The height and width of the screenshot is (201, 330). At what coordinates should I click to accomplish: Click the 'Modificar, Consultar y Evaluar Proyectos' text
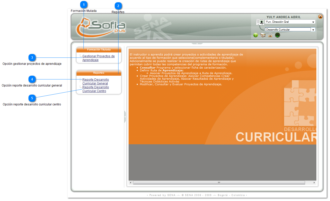point(181,84)
